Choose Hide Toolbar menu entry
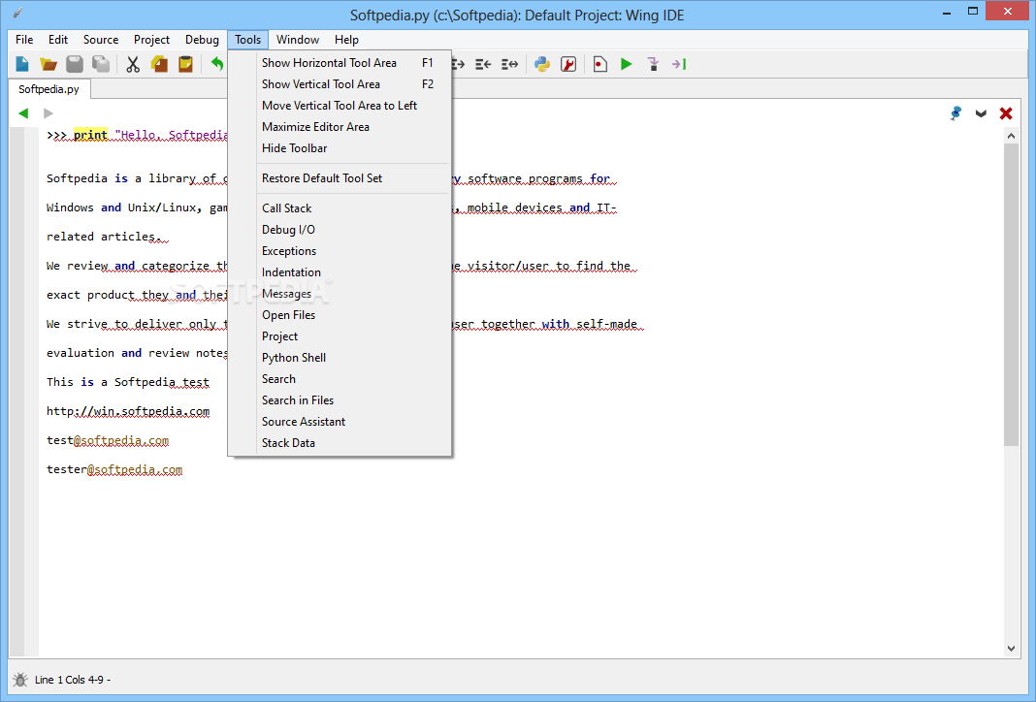 point(340,148)
